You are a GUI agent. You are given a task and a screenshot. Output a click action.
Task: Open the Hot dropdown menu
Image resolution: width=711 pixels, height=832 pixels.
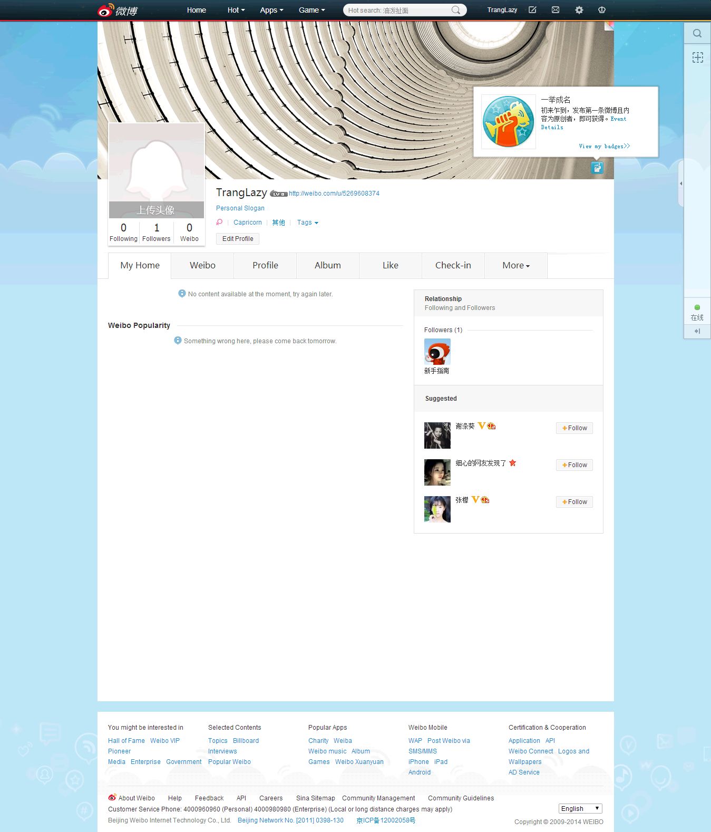(x=236, y=10)
